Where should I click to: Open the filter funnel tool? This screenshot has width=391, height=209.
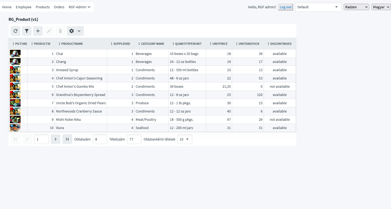pyautogui.click(x=27, y=31)
